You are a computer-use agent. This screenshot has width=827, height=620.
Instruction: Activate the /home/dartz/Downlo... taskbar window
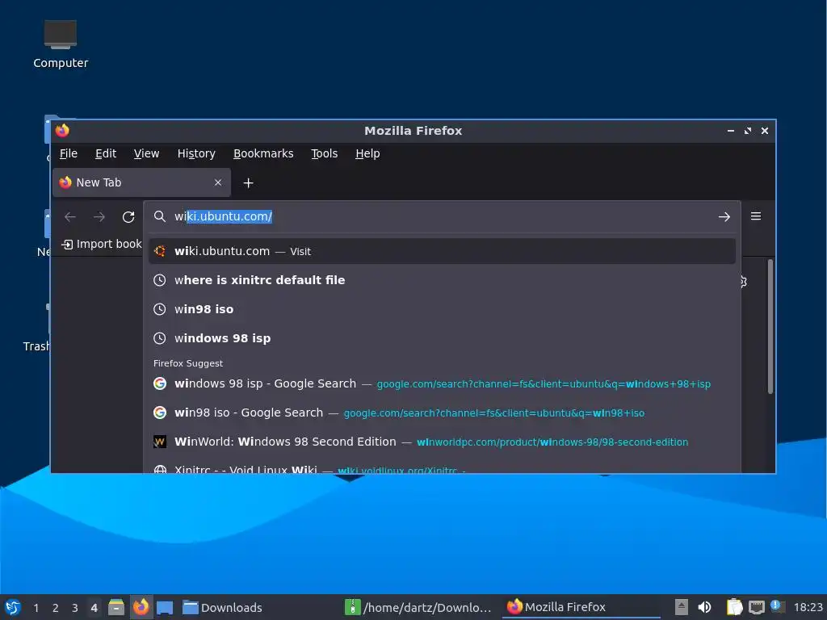419,607
